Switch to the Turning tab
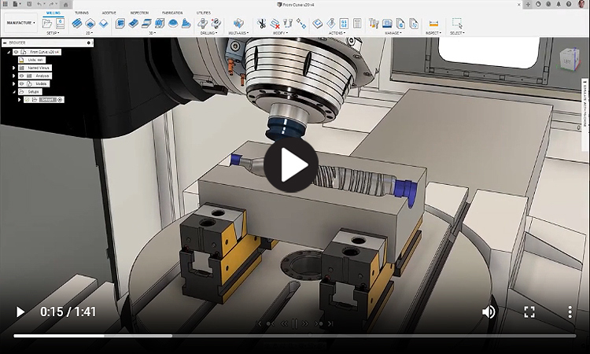Image resolution: width=590 pixels, height=354 pixels. pyautogui.click(x=82, y=13)
